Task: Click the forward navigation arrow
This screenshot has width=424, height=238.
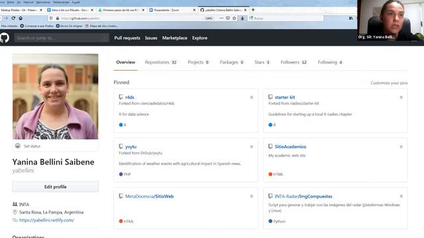Action: (6, 18)
